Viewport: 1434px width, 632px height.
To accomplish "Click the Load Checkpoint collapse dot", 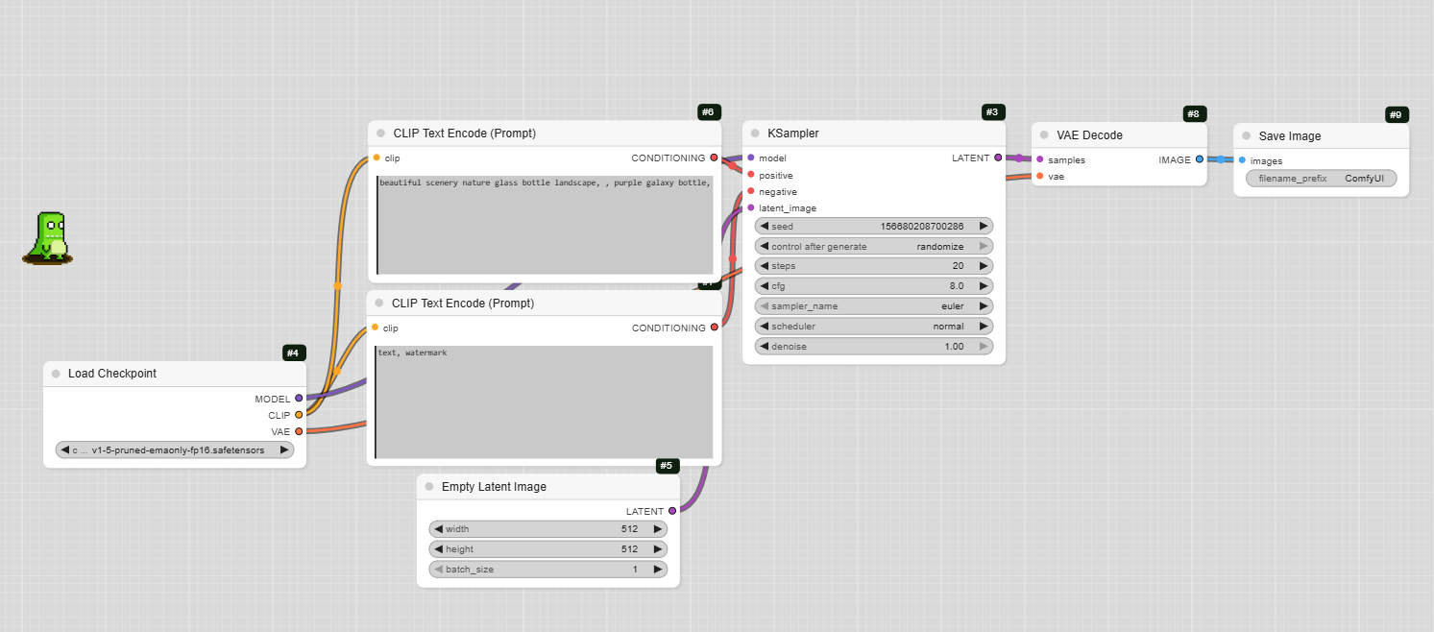I will click(56, 374).
